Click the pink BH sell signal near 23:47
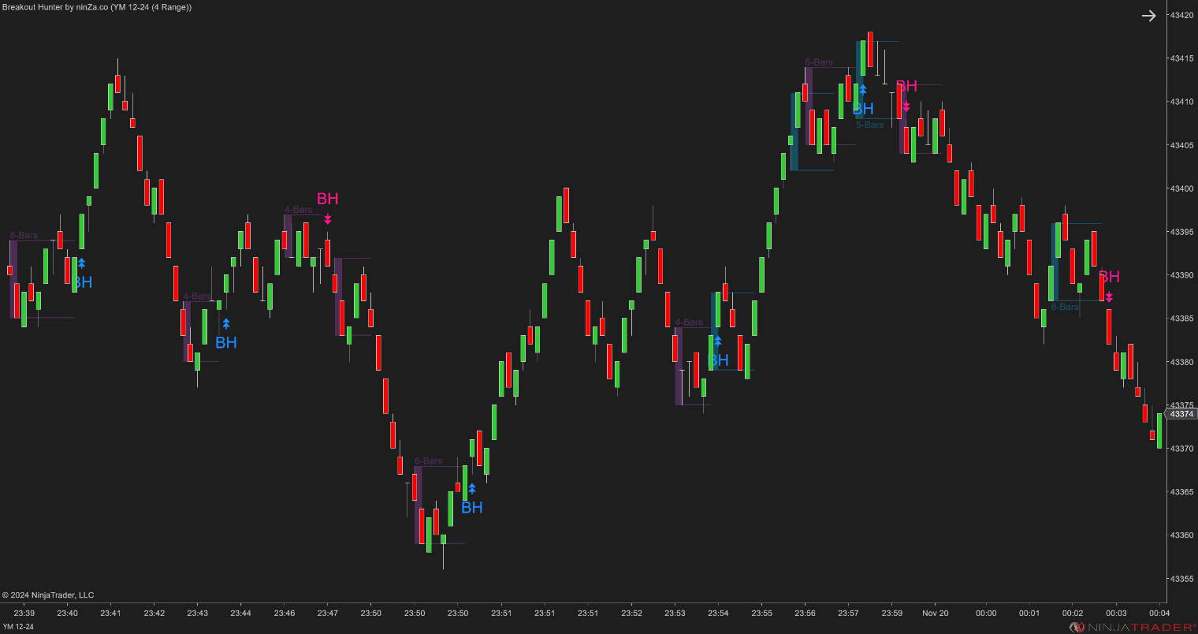Viewport: 1198px width, 634px height. (326, 200)
